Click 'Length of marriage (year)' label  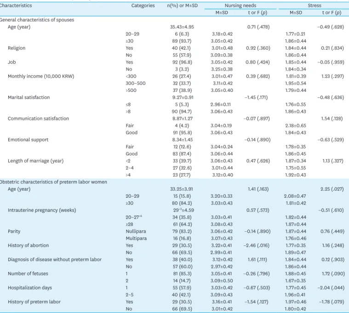click(x=35, y=161)
